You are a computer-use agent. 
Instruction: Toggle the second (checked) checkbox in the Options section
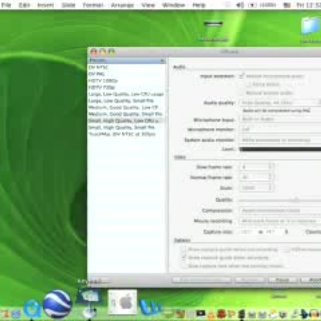pos(184,257)
